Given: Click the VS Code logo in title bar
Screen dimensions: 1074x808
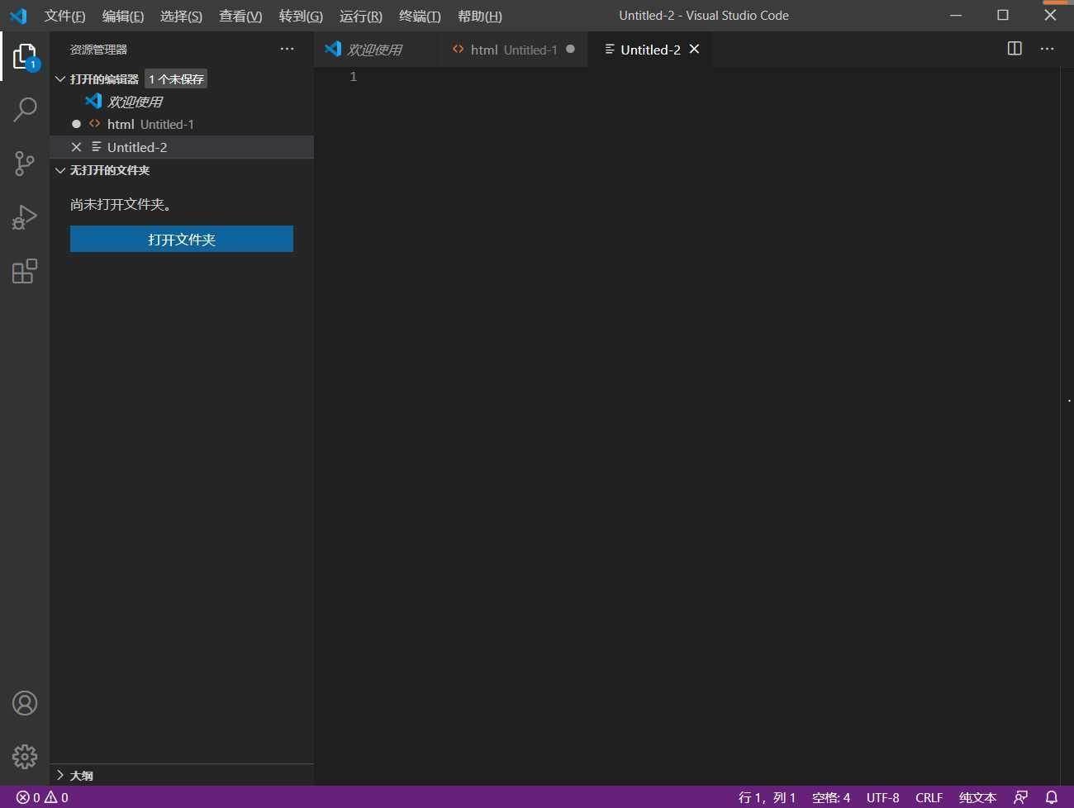Looking at the screenshot, I should (18, 16).
